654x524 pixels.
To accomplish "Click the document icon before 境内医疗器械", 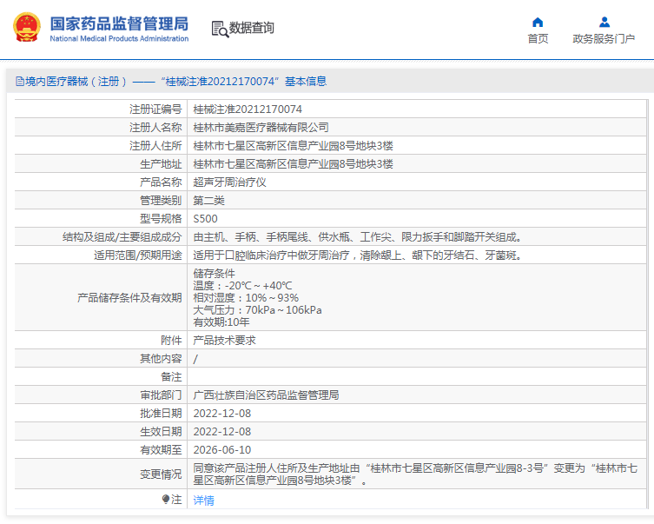I will point(20,82).
